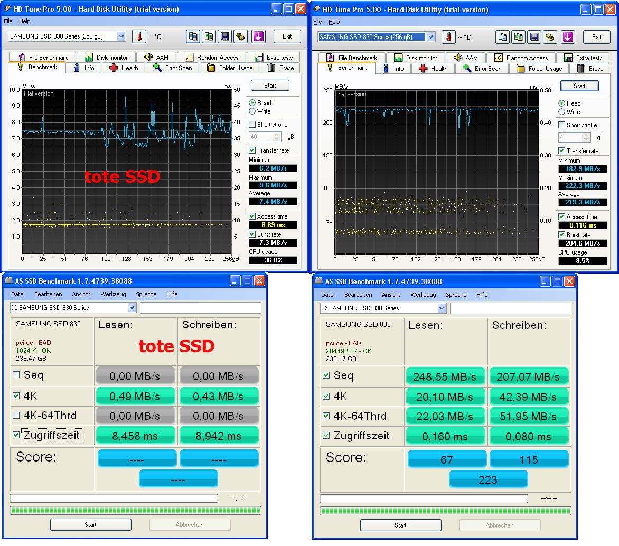The width and height of the screenshot is (619, 546).
Task: Open Disk monitor tab in left HD Tune
Action: pos(106,57)
